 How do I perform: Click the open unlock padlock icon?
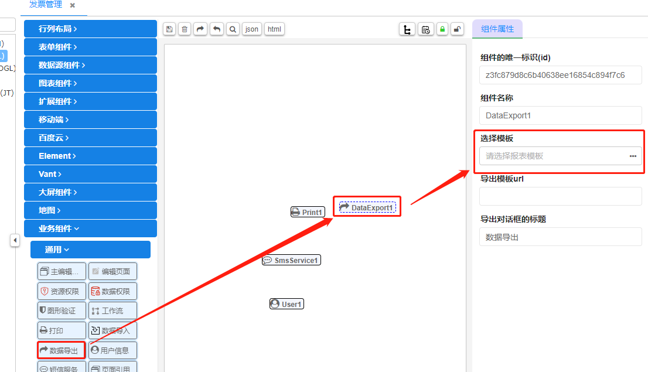coord(458,29)
